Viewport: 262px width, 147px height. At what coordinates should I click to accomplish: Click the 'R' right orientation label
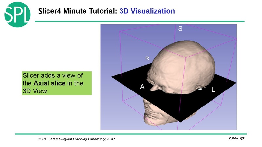147,58
